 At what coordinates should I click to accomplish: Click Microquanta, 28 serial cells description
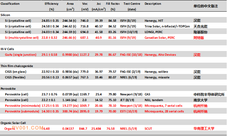(164, 111)
